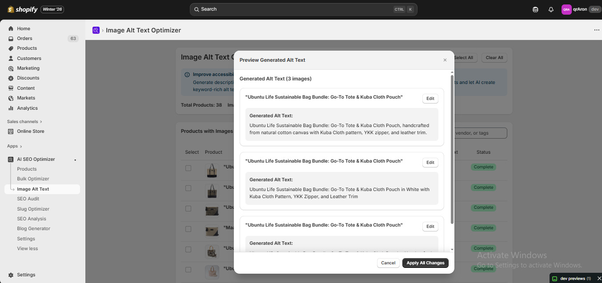Viewport: 602px width, 283px height.
Task: Tick the second product row checkbox
Action: pos(188,188)
